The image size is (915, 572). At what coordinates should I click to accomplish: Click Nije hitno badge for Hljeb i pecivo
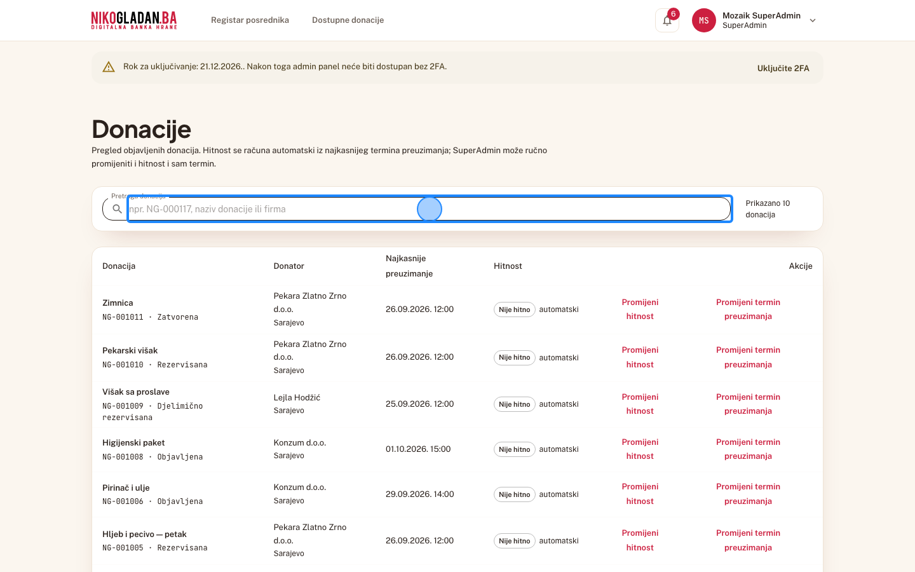pos(515,541)
